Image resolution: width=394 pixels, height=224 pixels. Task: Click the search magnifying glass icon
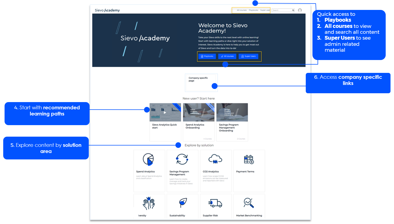coord(293,10)
